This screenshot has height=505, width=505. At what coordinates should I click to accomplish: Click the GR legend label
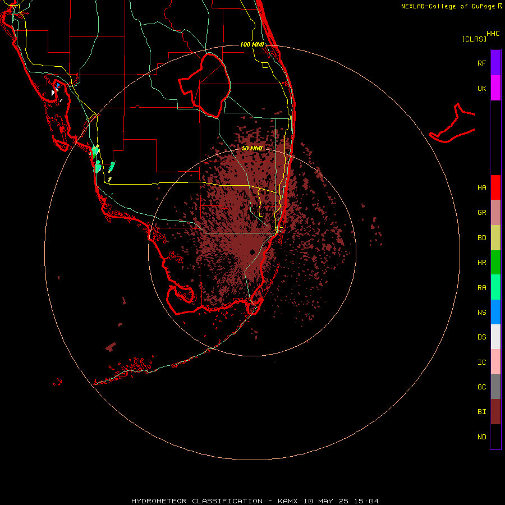[482, 213]
